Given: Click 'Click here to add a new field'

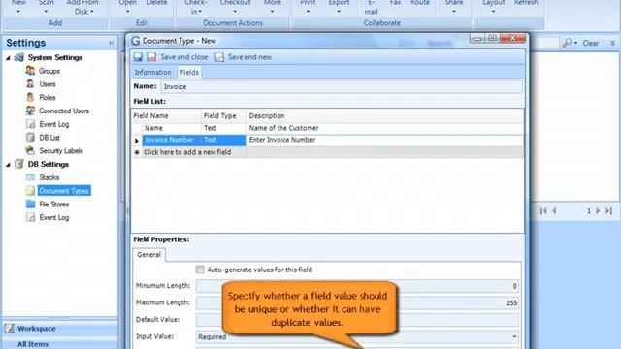Looking at the screenshot, I should 187,152.
